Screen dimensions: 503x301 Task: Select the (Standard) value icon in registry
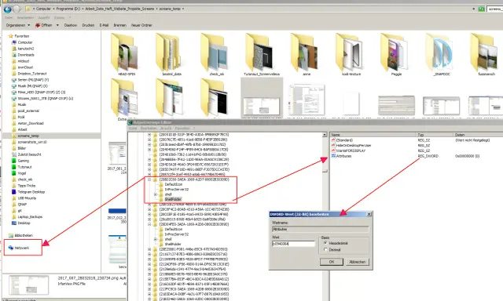tap(333, 140)
